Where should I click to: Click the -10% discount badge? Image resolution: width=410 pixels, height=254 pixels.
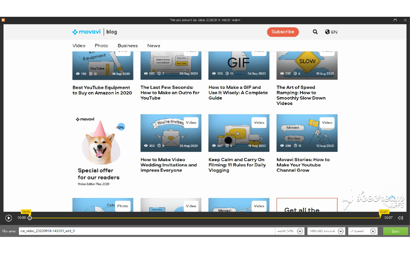point(120,127)
